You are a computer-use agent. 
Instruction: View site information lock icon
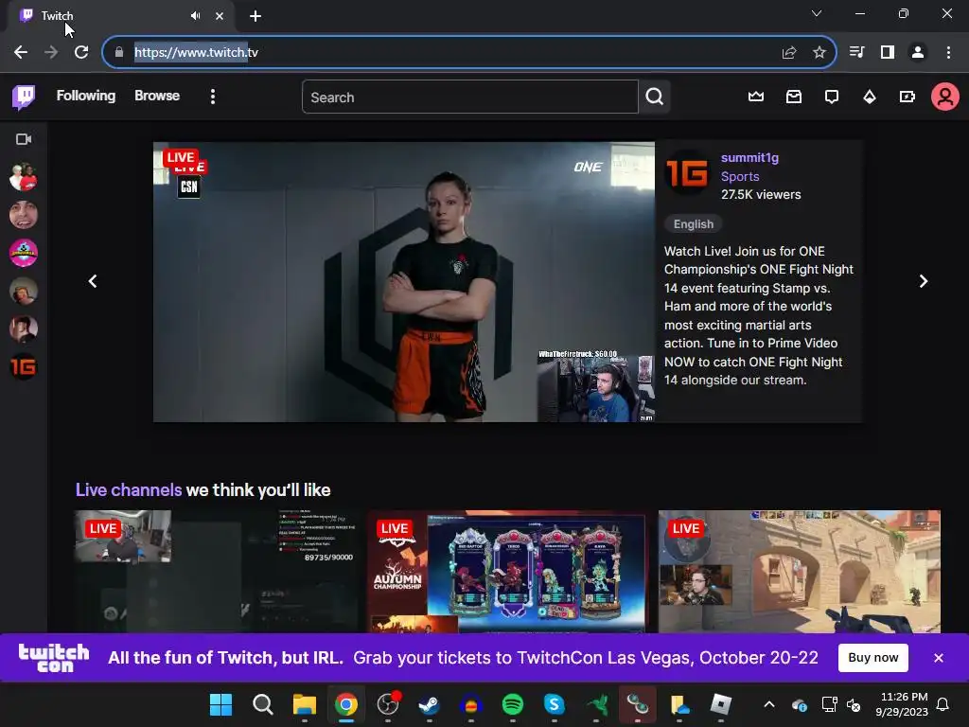(118, 53)
